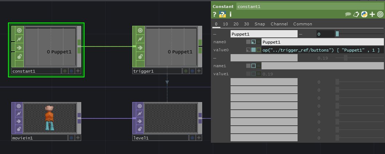Viewport: 385px width, 154px height.
Task: Click the Python language icon in header
Action: 364,15
